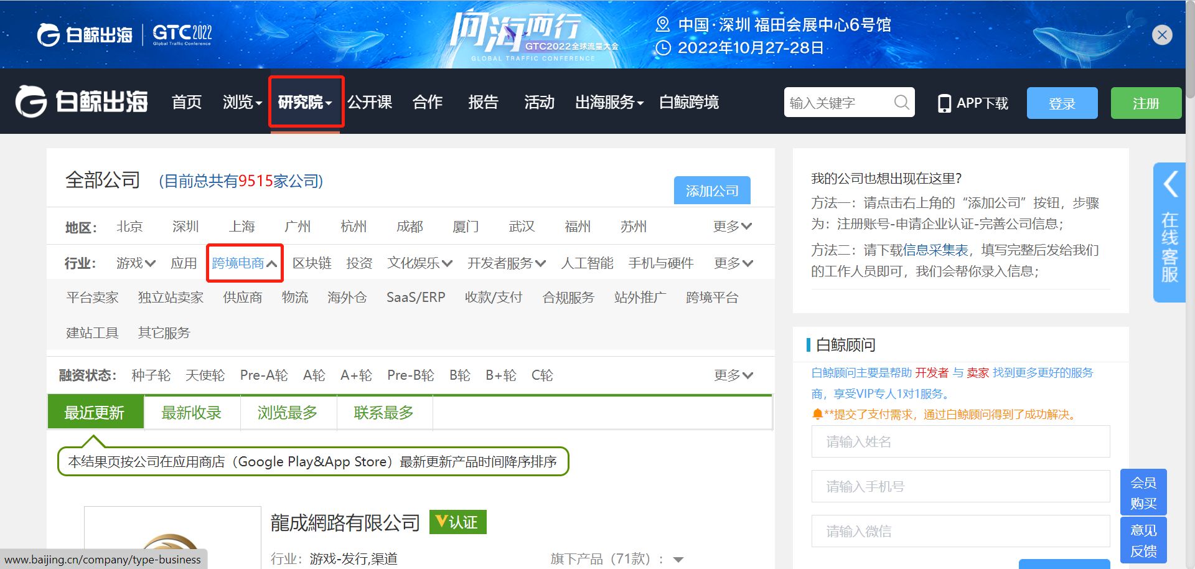Click the V认证 badge for 龍成網路有限公司

458,522
